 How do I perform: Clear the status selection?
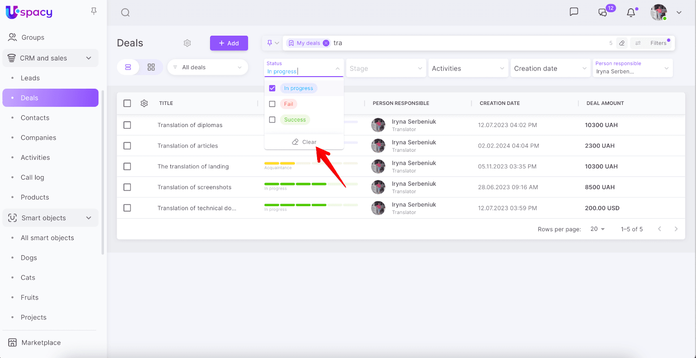pos(304,142)
